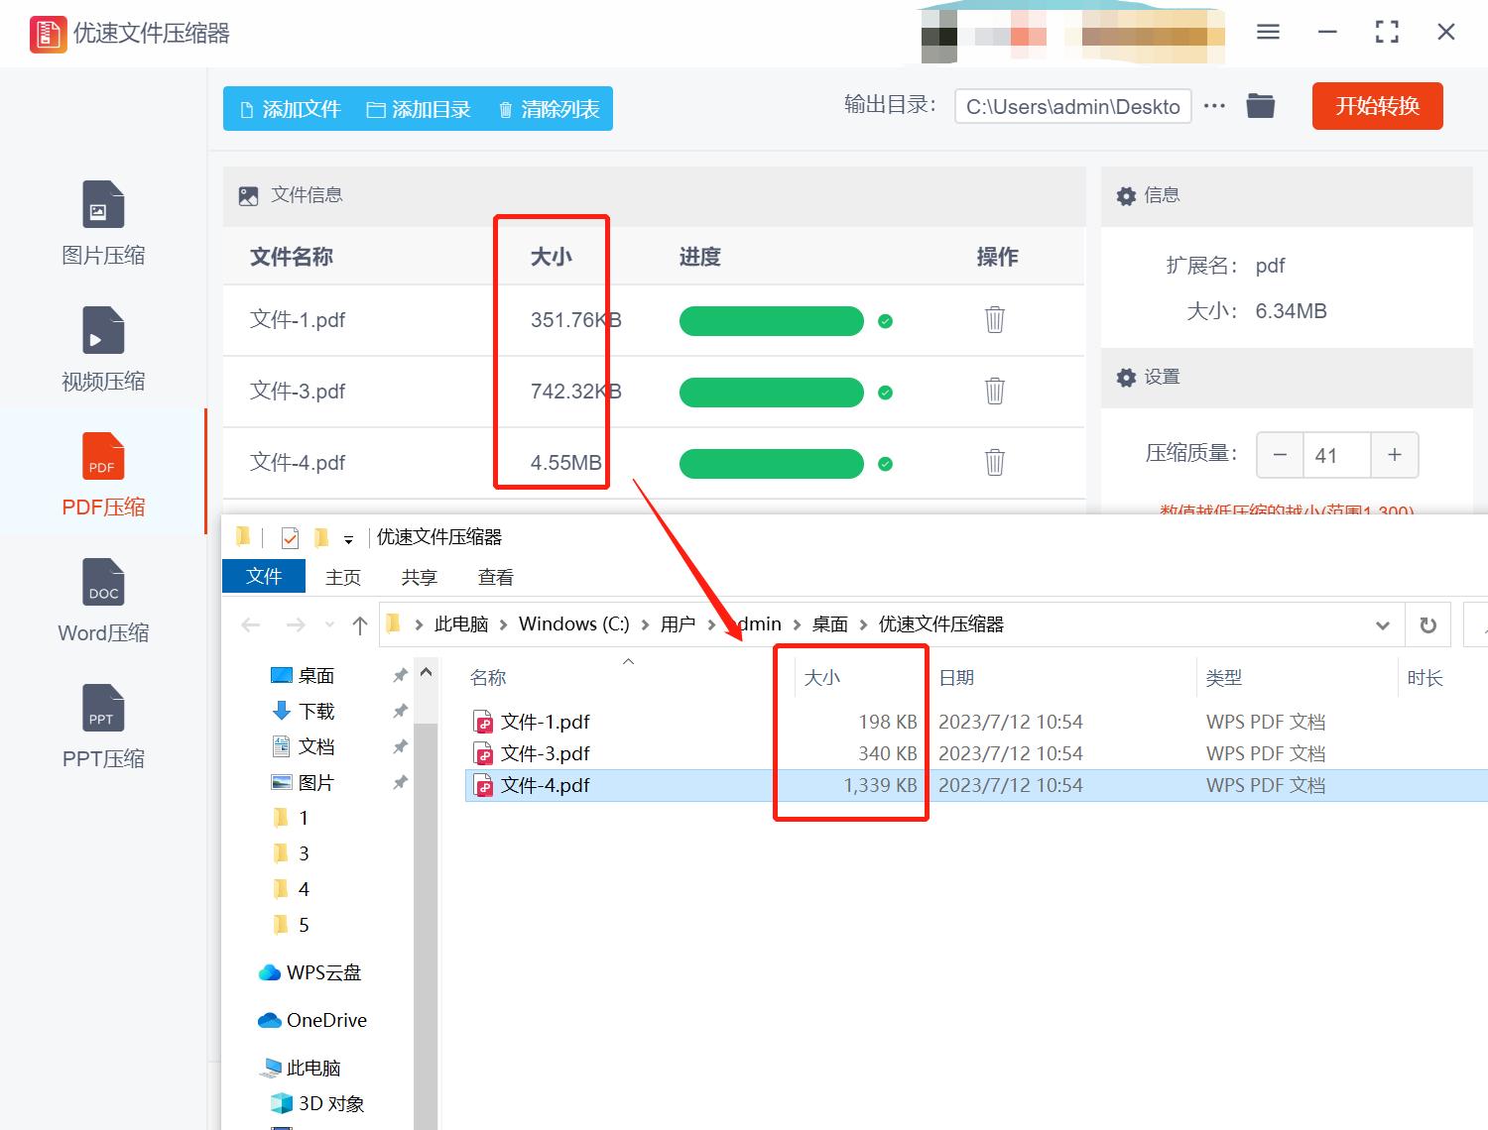Switch to the 查看 ribbon tab
This screenshot has height=1130, width=1488.
tap(494, 576)
